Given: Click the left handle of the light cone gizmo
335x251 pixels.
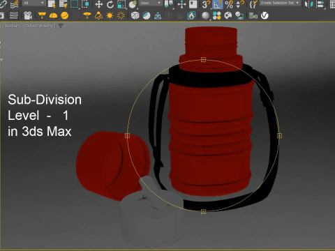Looking at the screenshot, I should (x=127, y=135).
